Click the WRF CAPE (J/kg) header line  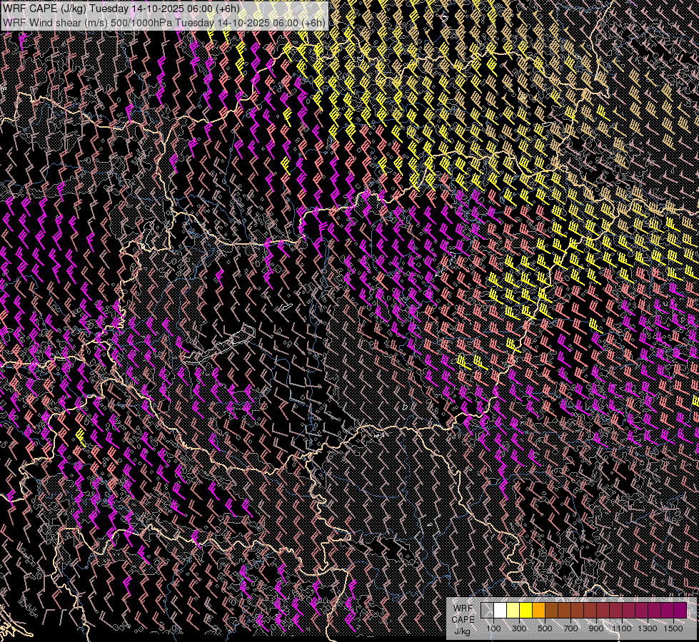pyautogui.click(x=121, y=9)
